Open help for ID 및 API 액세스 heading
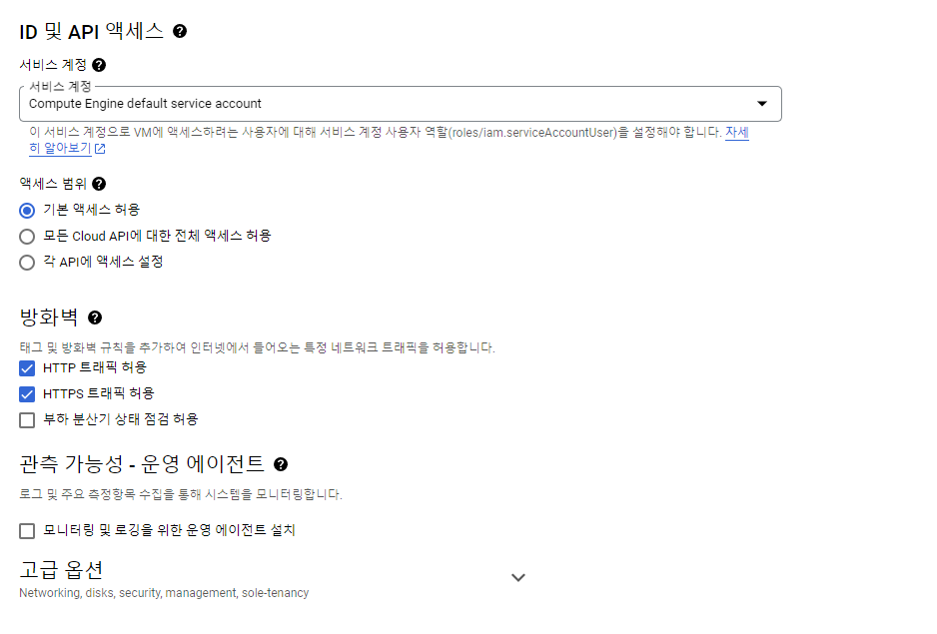Image resolution: width=937 pixels, height=634 pixels. coord(179,31)
